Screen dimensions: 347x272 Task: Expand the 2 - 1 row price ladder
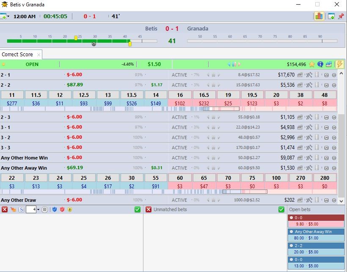(x=326, y=75)
